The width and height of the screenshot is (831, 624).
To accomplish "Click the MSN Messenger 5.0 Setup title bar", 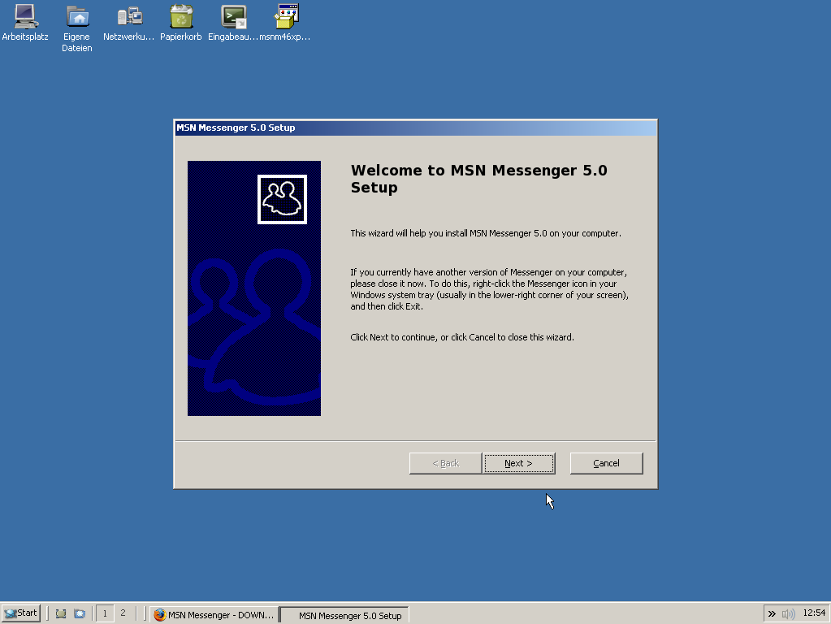I will (416, 128).
